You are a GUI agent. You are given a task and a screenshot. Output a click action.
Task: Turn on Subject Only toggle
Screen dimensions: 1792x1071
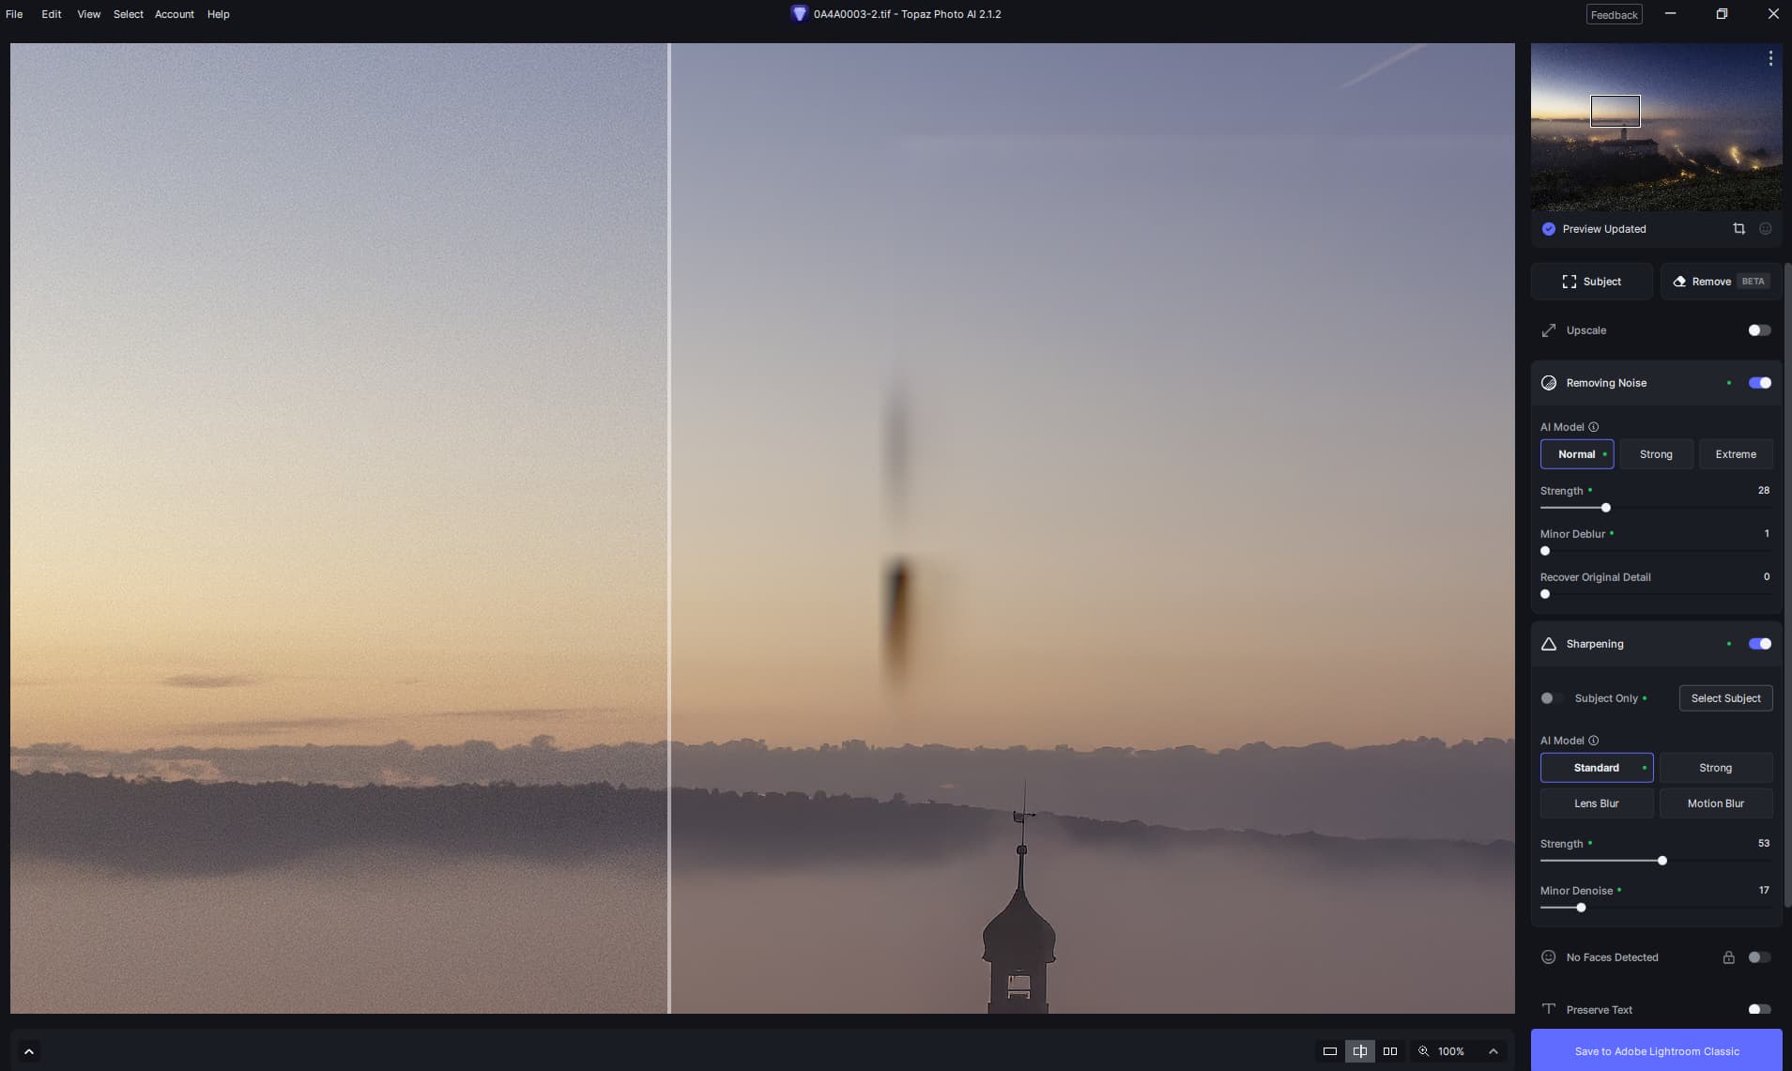point(1551,698)
